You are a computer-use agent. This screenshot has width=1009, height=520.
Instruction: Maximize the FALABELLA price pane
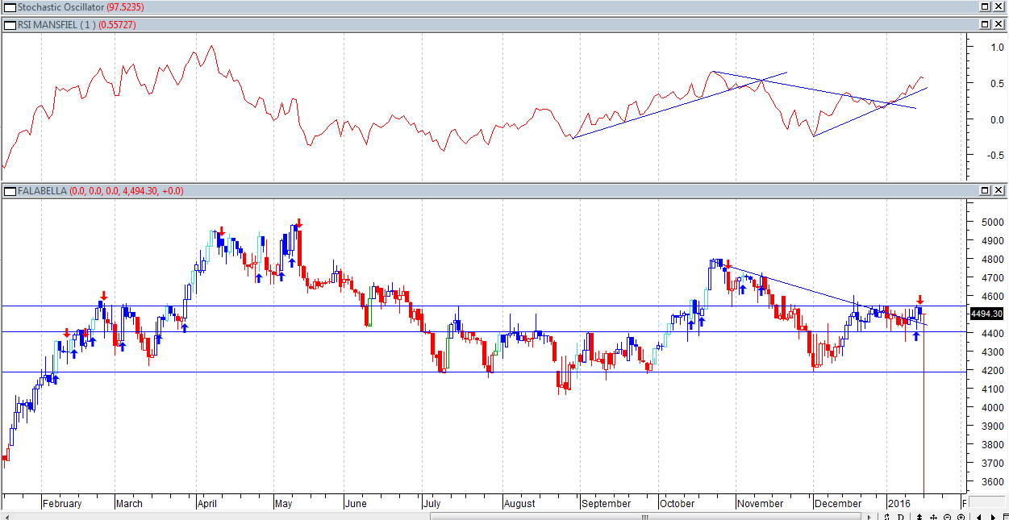(x=985, y=190)
